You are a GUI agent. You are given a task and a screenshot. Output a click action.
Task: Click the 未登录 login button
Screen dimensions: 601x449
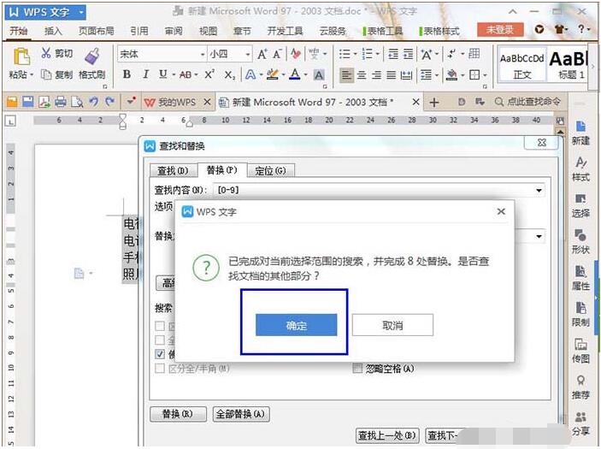(500, 30)
